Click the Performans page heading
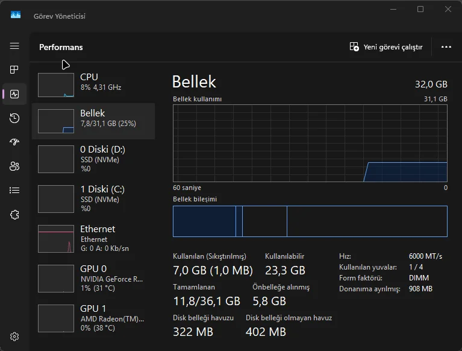 click(x=61, y=47)
